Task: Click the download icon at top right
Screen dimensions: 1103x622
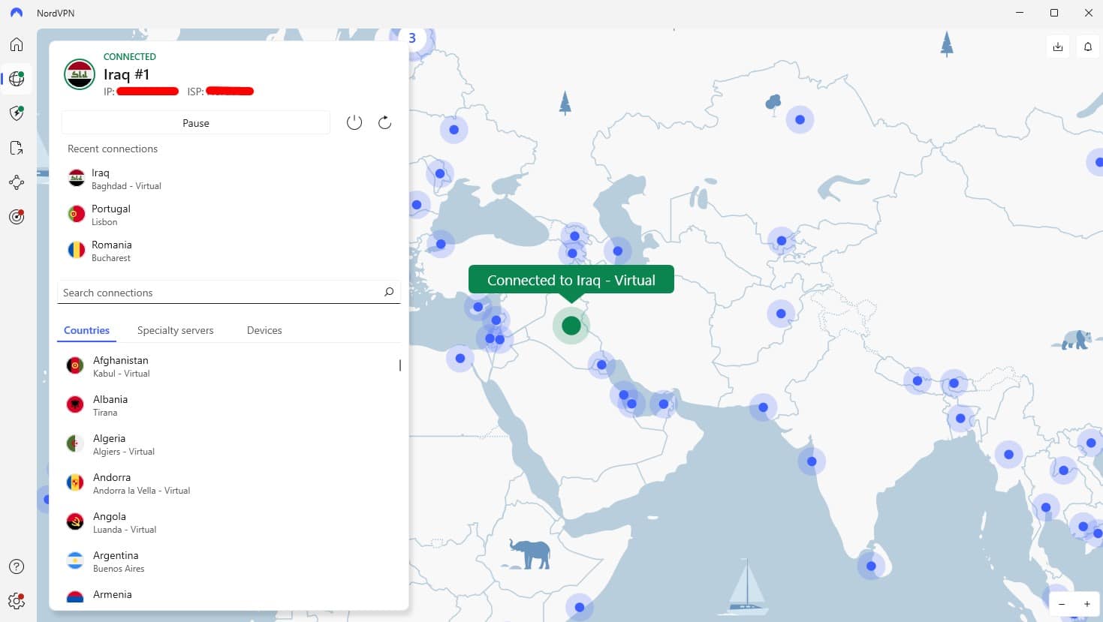Action: [1057, 47]
